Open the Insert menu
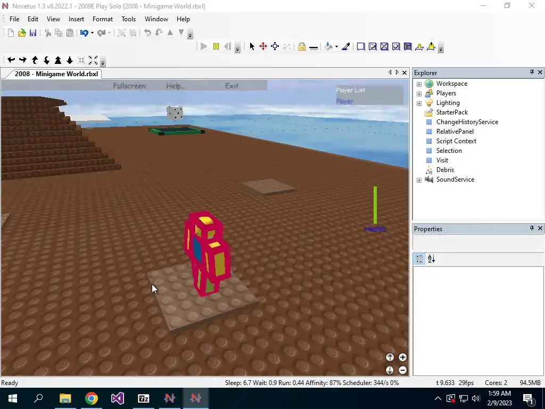Viewport: 545px width, 409px height. [76, 19]
